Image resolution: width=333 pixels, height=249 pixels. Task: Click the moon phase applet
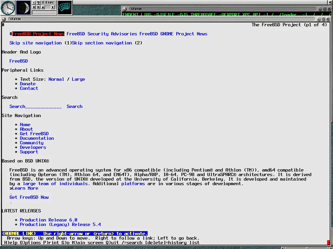[x=23, y=8]
